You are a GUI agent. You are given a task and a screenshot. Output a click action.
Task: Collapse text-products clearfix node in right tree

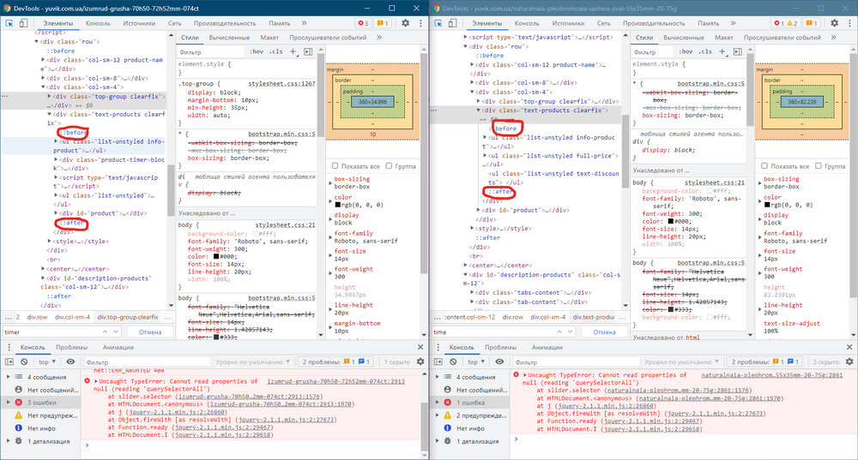pyautogui.click(x=479, y=110)
